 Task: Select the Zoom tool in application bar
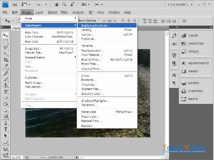tap(64, 4)
